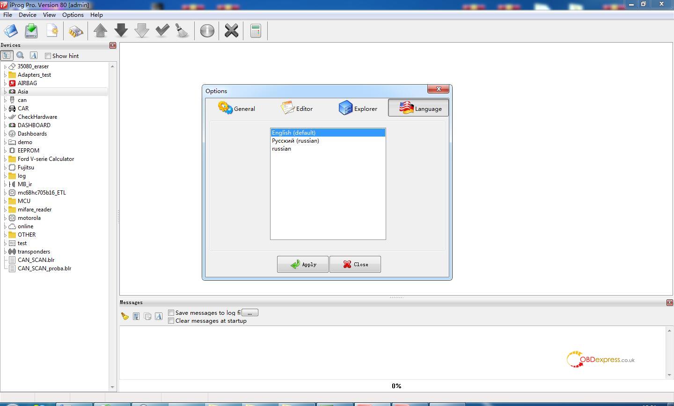Close the Devices panel
Image resolution: width=674 pixels, height=406 pixels.
pos(113,45)
